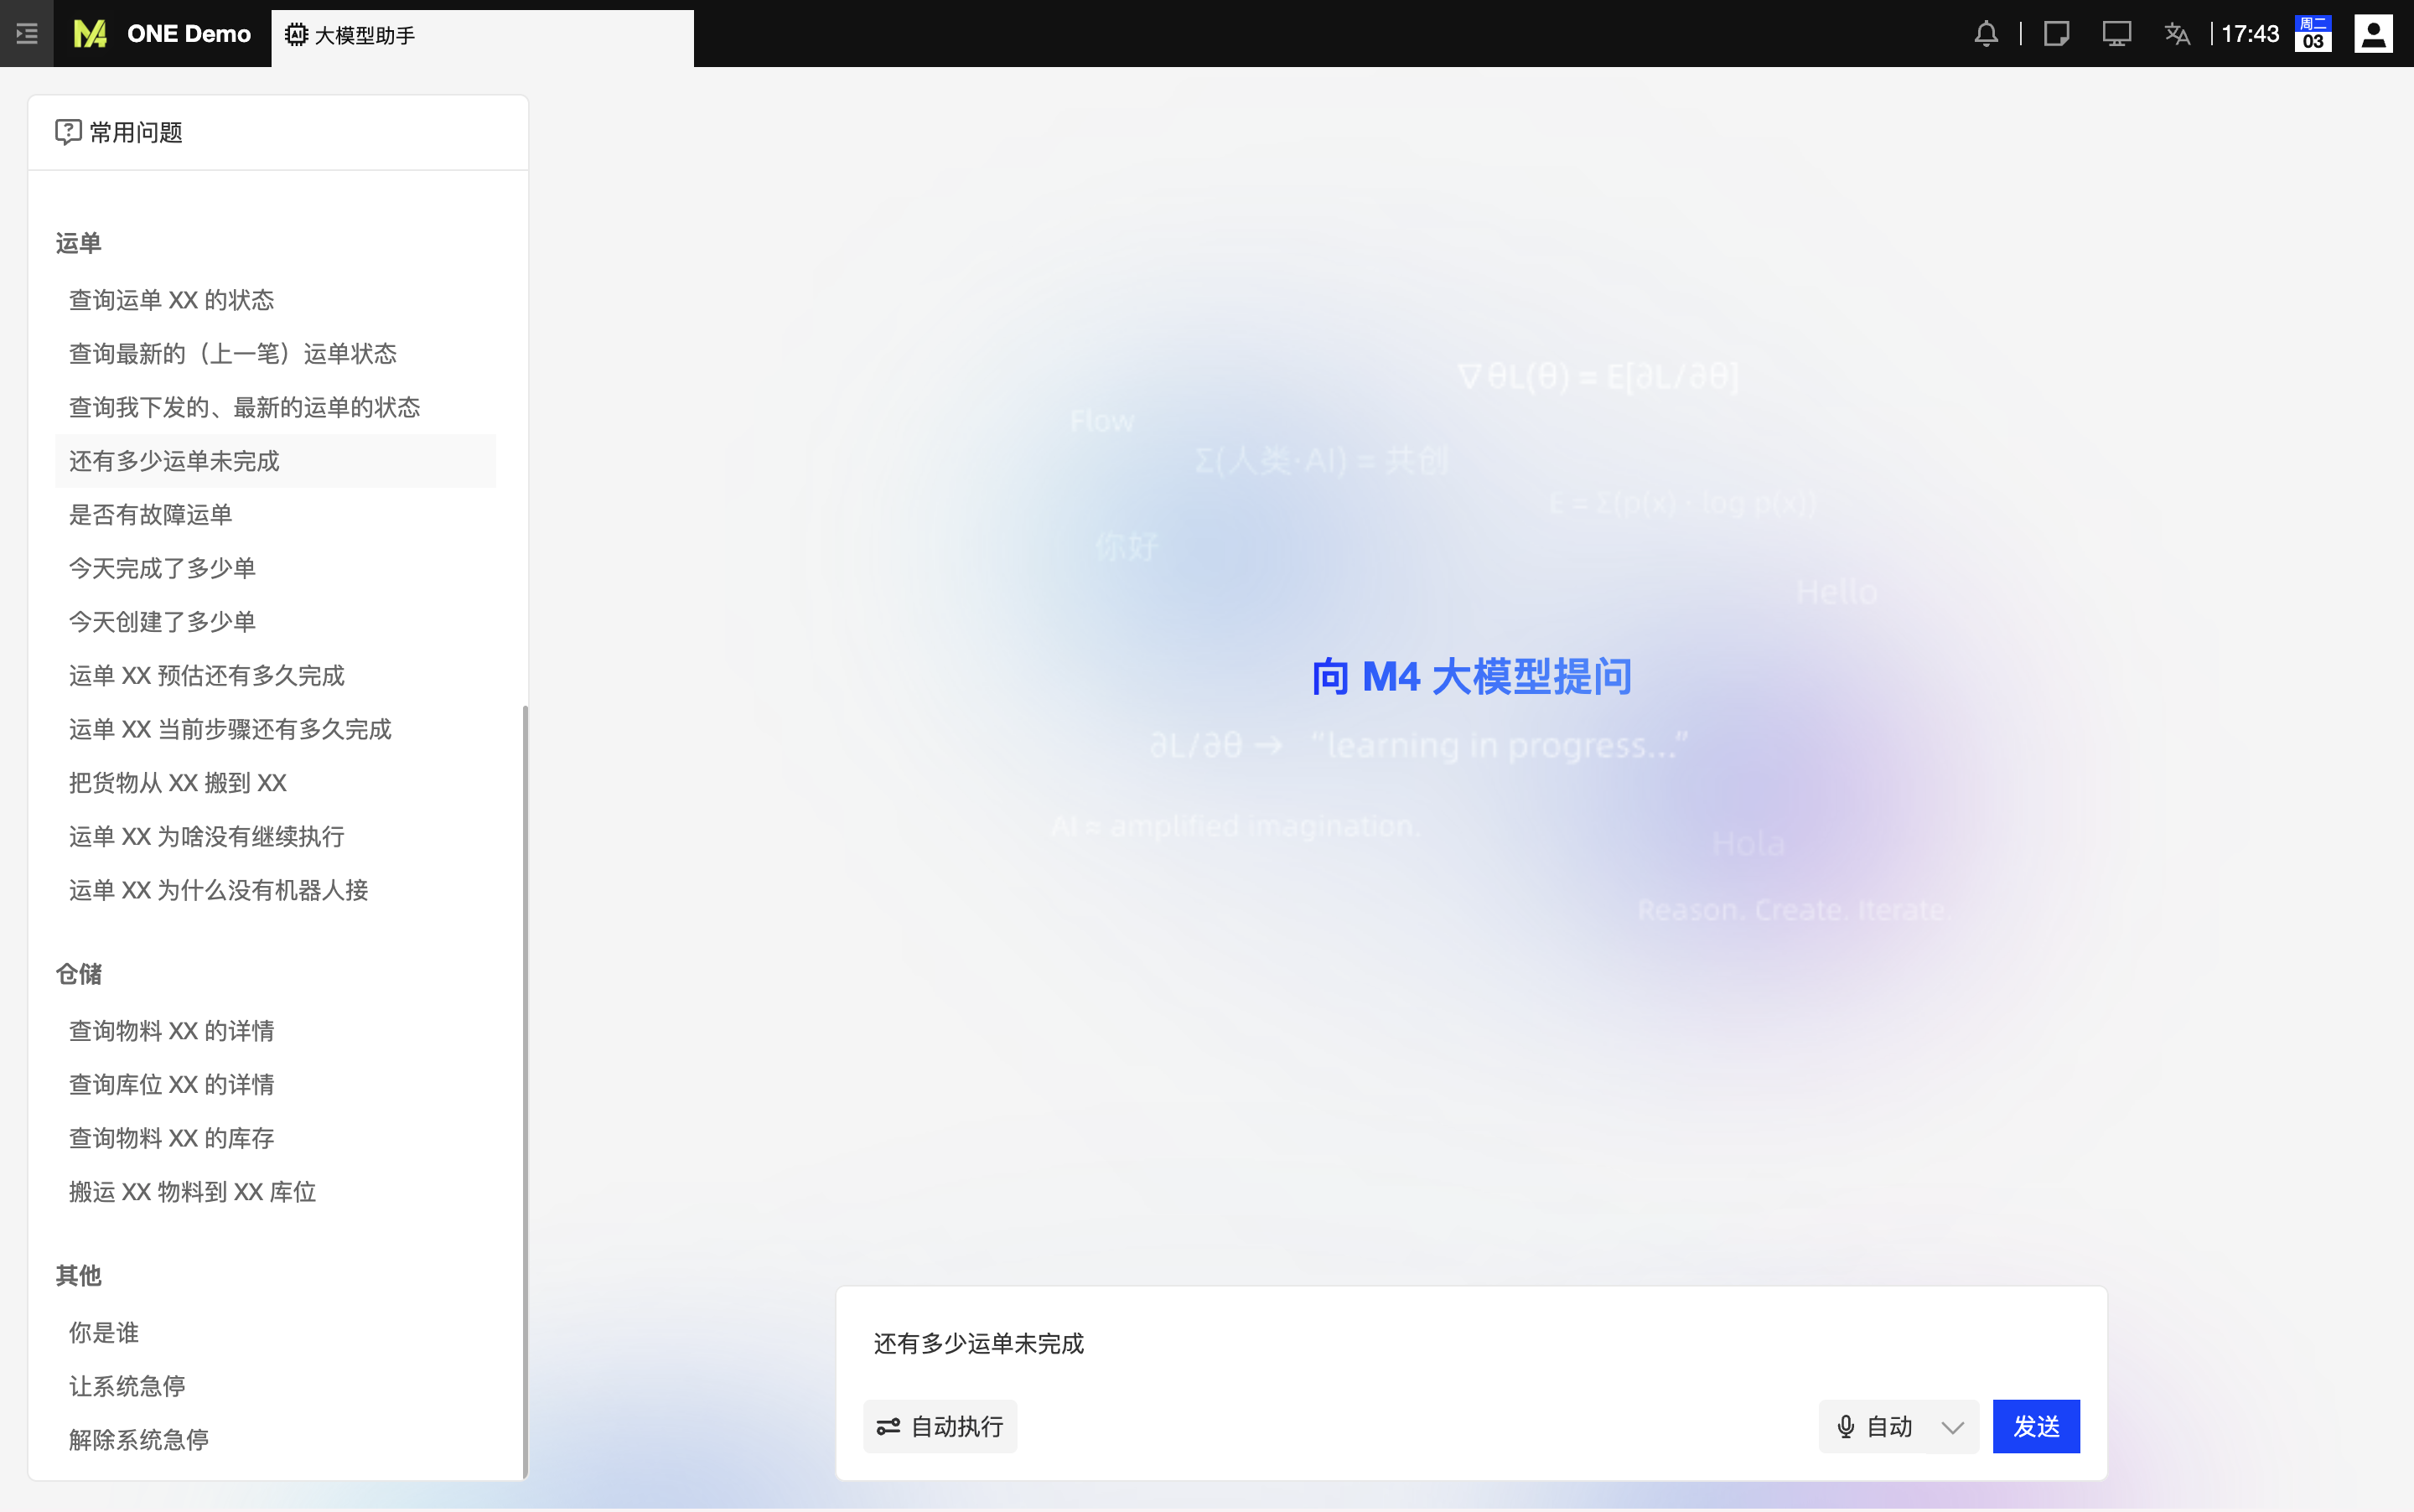Open the calendar date badge
Screen dimensions: 2414x1512
click(2313, 34)
